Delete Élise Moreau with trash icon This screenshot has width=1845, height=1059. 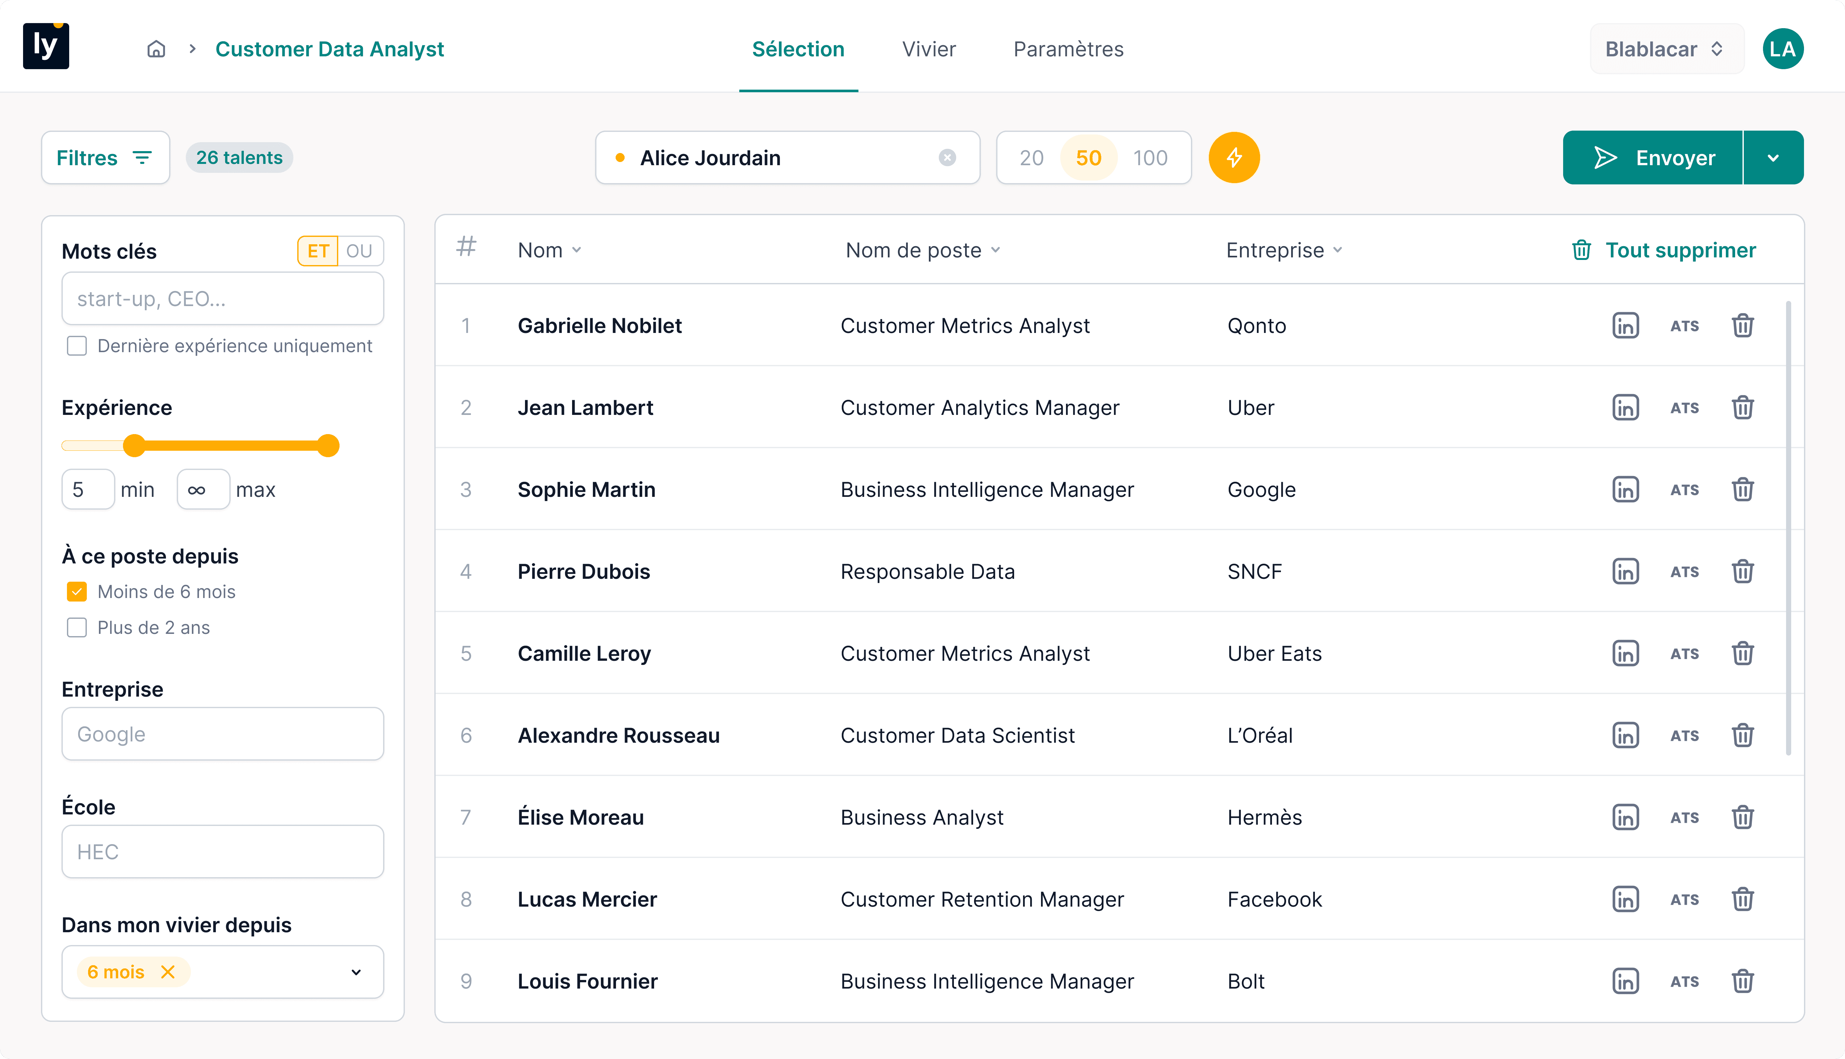pos(1742,817)
